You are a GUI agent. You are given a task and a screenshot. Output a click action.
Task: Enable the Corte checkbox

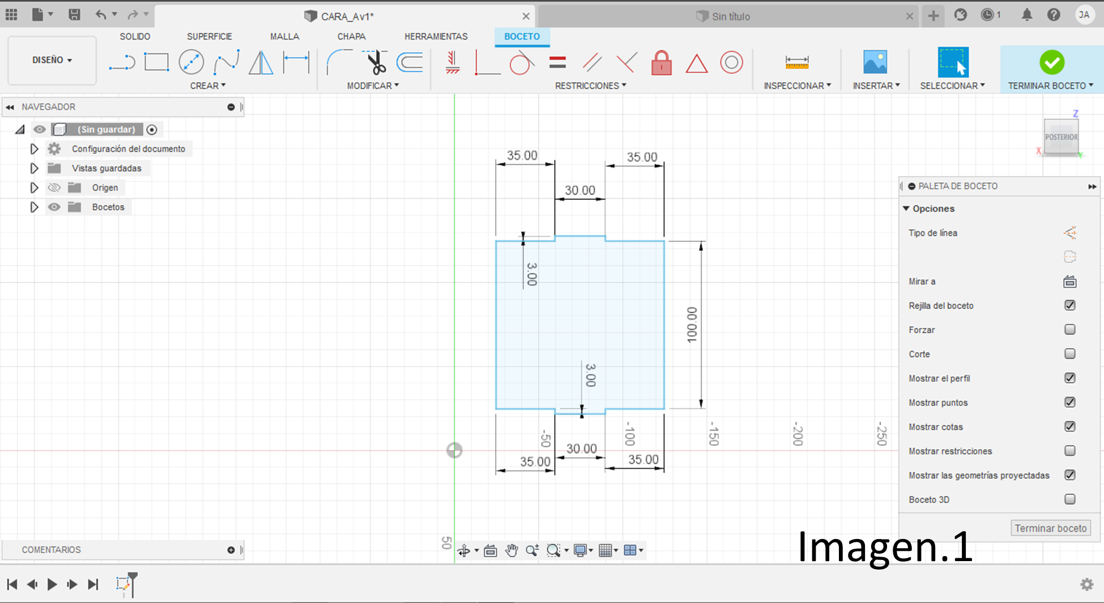click(x=1069, y=354)
